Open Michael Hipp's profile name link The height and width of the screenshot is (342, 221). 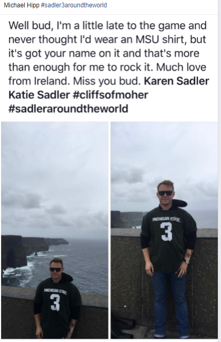[x=22, y=5]
